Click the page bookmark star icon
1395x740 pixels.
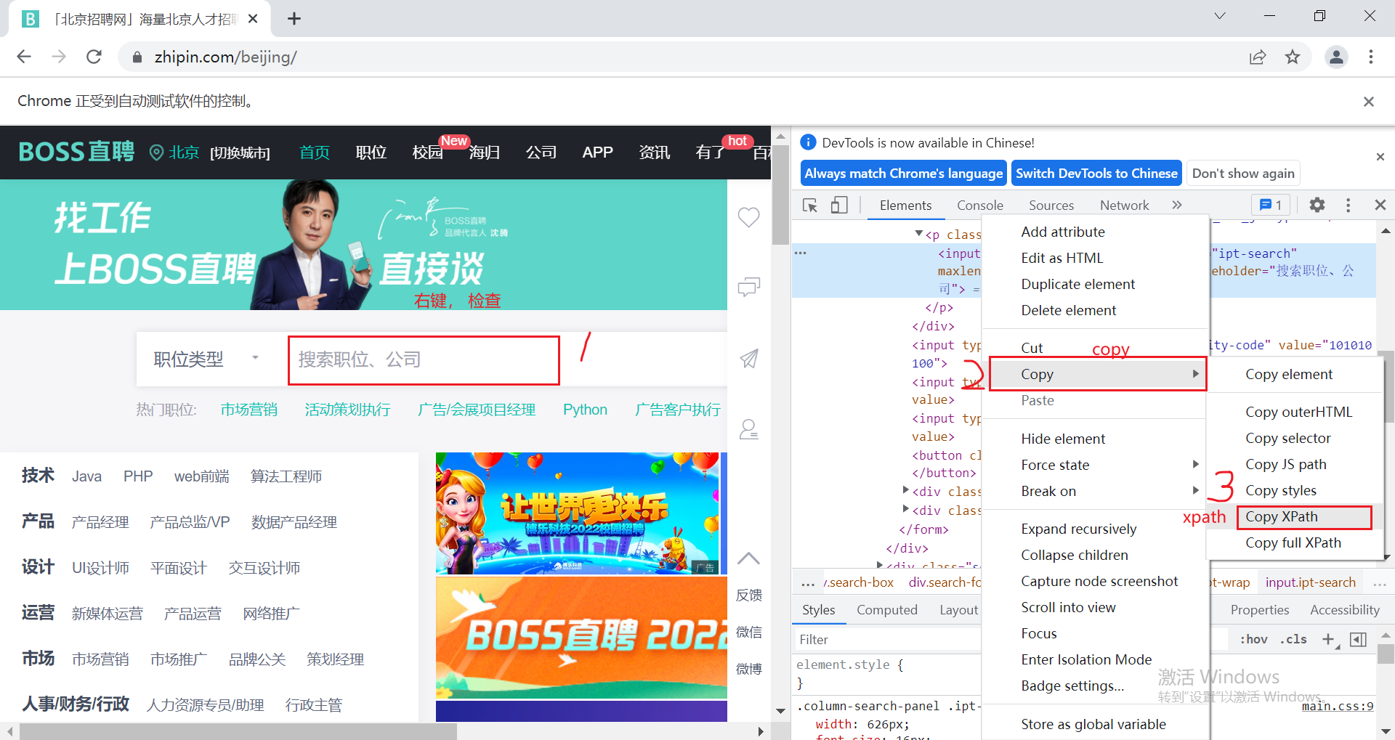point(1293,57)
